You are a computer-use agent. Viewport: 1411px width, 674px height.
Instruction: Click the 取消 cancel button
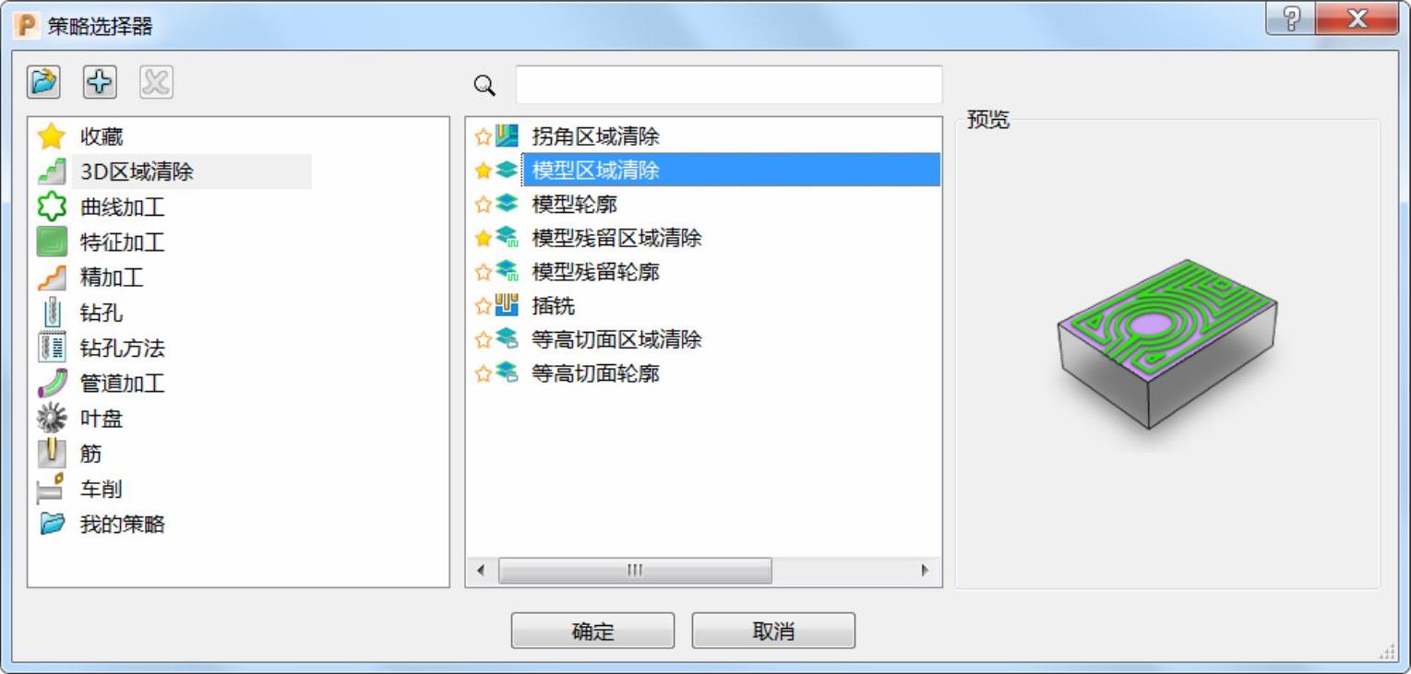coord(773,632)
